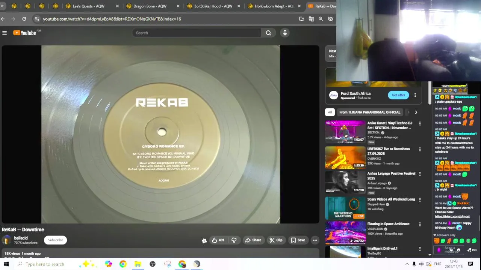Like the video with thumbs up 491
The height and width of the screenshot is (270, 481).
[218, 240]
